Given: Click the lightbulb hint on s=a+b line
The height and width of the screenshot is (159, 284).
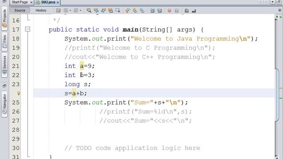Looking at the screenshot, I should pos(19,93).
